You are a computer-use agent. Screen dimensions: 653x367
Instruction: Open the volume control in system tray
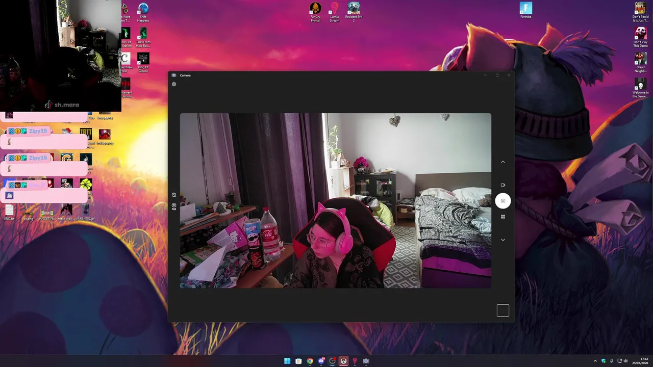click(x=625, y=361)
